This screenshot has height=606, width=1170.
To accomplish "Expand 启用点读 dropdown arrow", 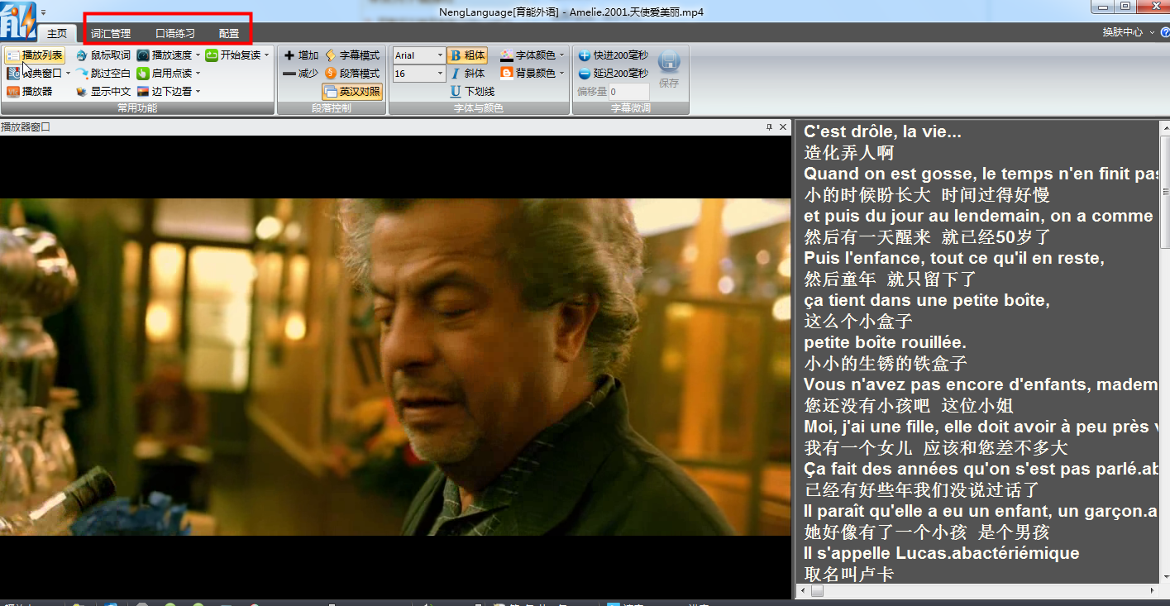I will (198, 74).
